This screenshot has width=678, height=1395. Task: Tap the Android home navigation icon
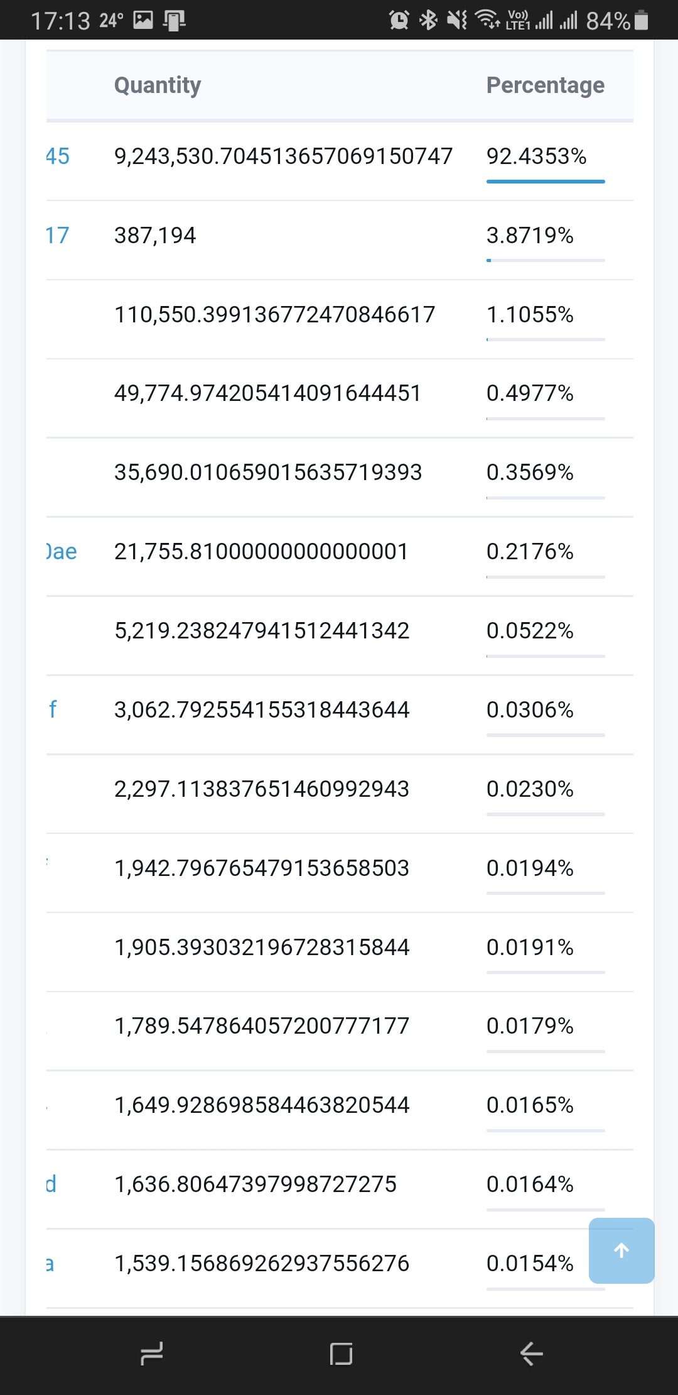341,1354
